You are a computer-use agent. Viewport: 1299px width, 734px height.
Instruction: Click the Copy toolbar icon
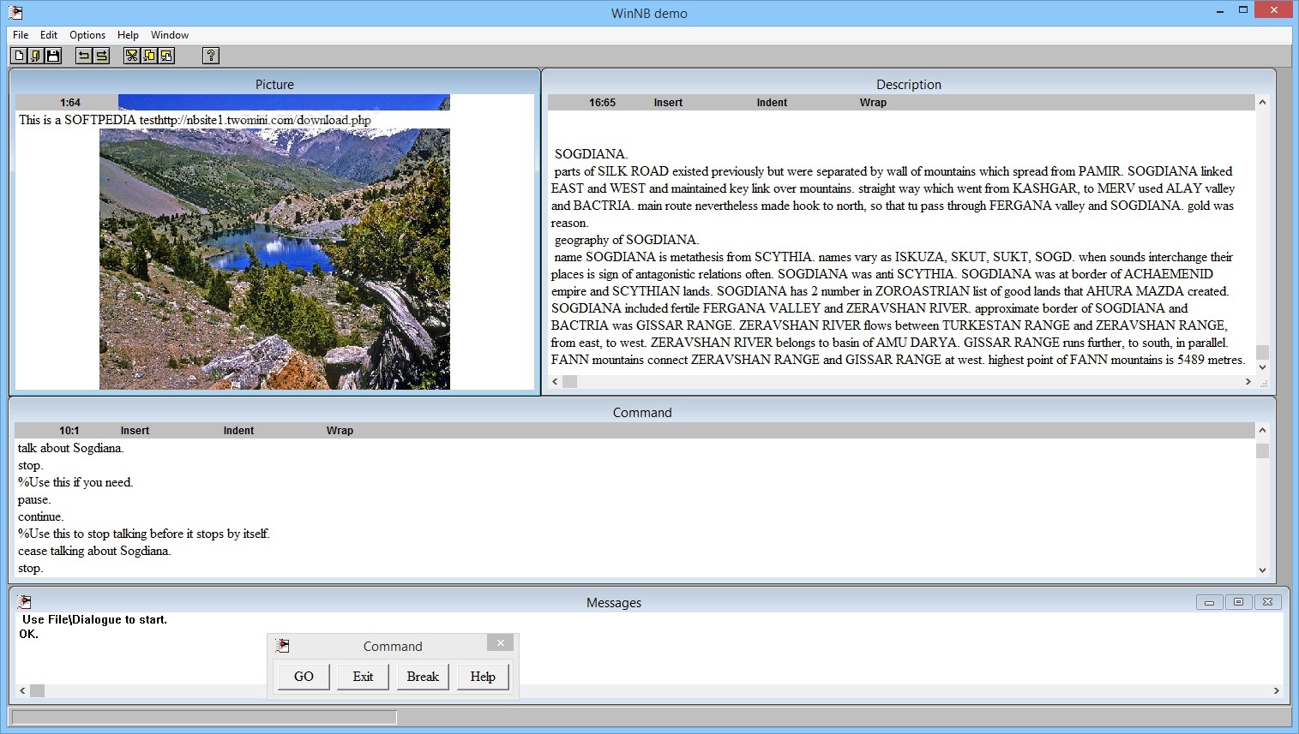pos(148,56)
